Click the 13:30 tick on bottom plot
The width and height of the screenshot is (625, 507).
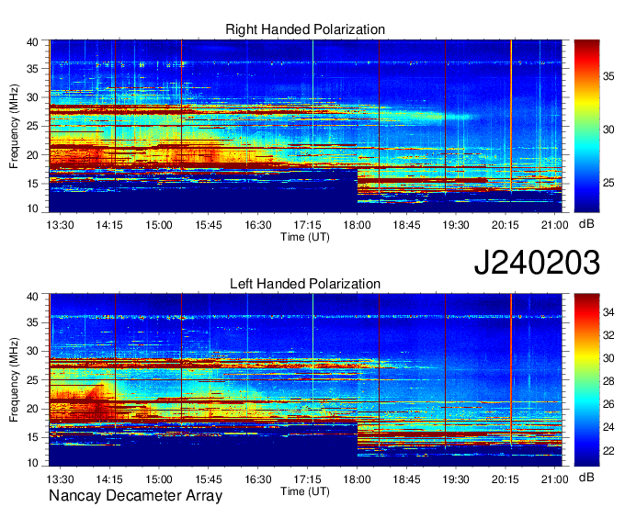coord(60,479)
